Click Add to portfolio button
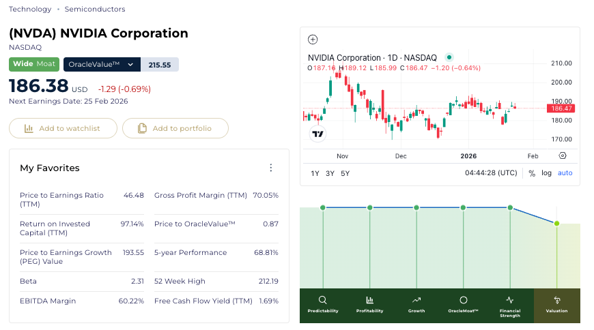The width and height of the screenshot is (594, 330). pos(175,128)
